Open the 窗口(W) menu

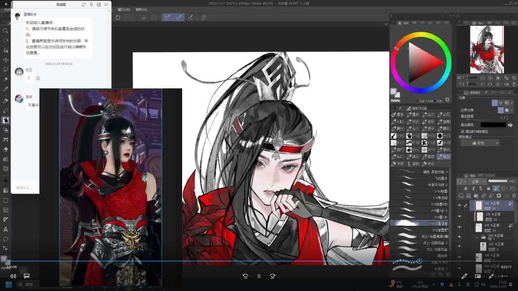click(124, 10)
